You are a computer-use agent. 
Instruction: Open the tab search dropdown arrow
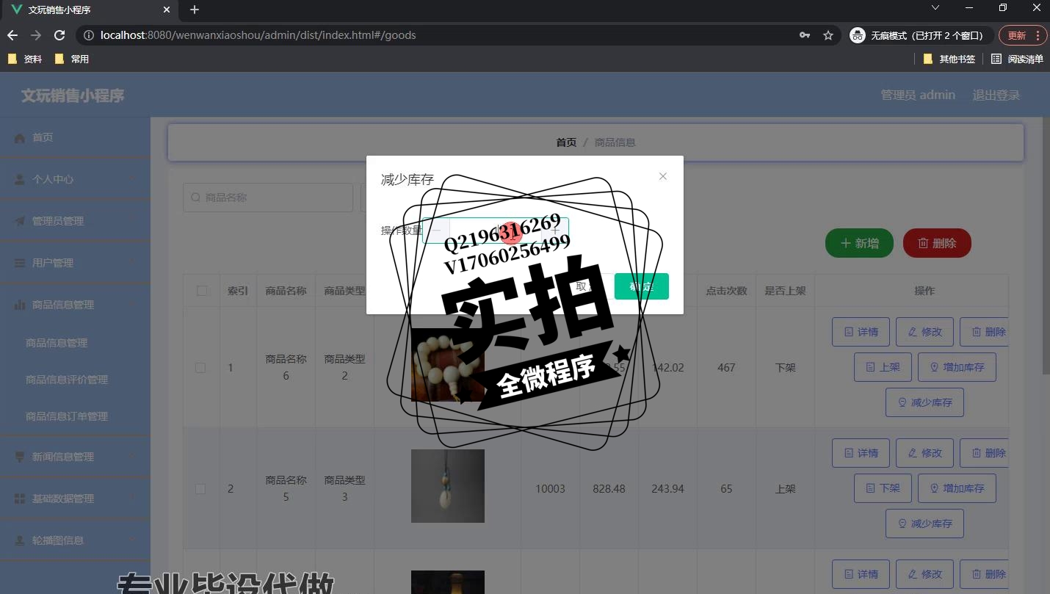(x=935, y=7)
